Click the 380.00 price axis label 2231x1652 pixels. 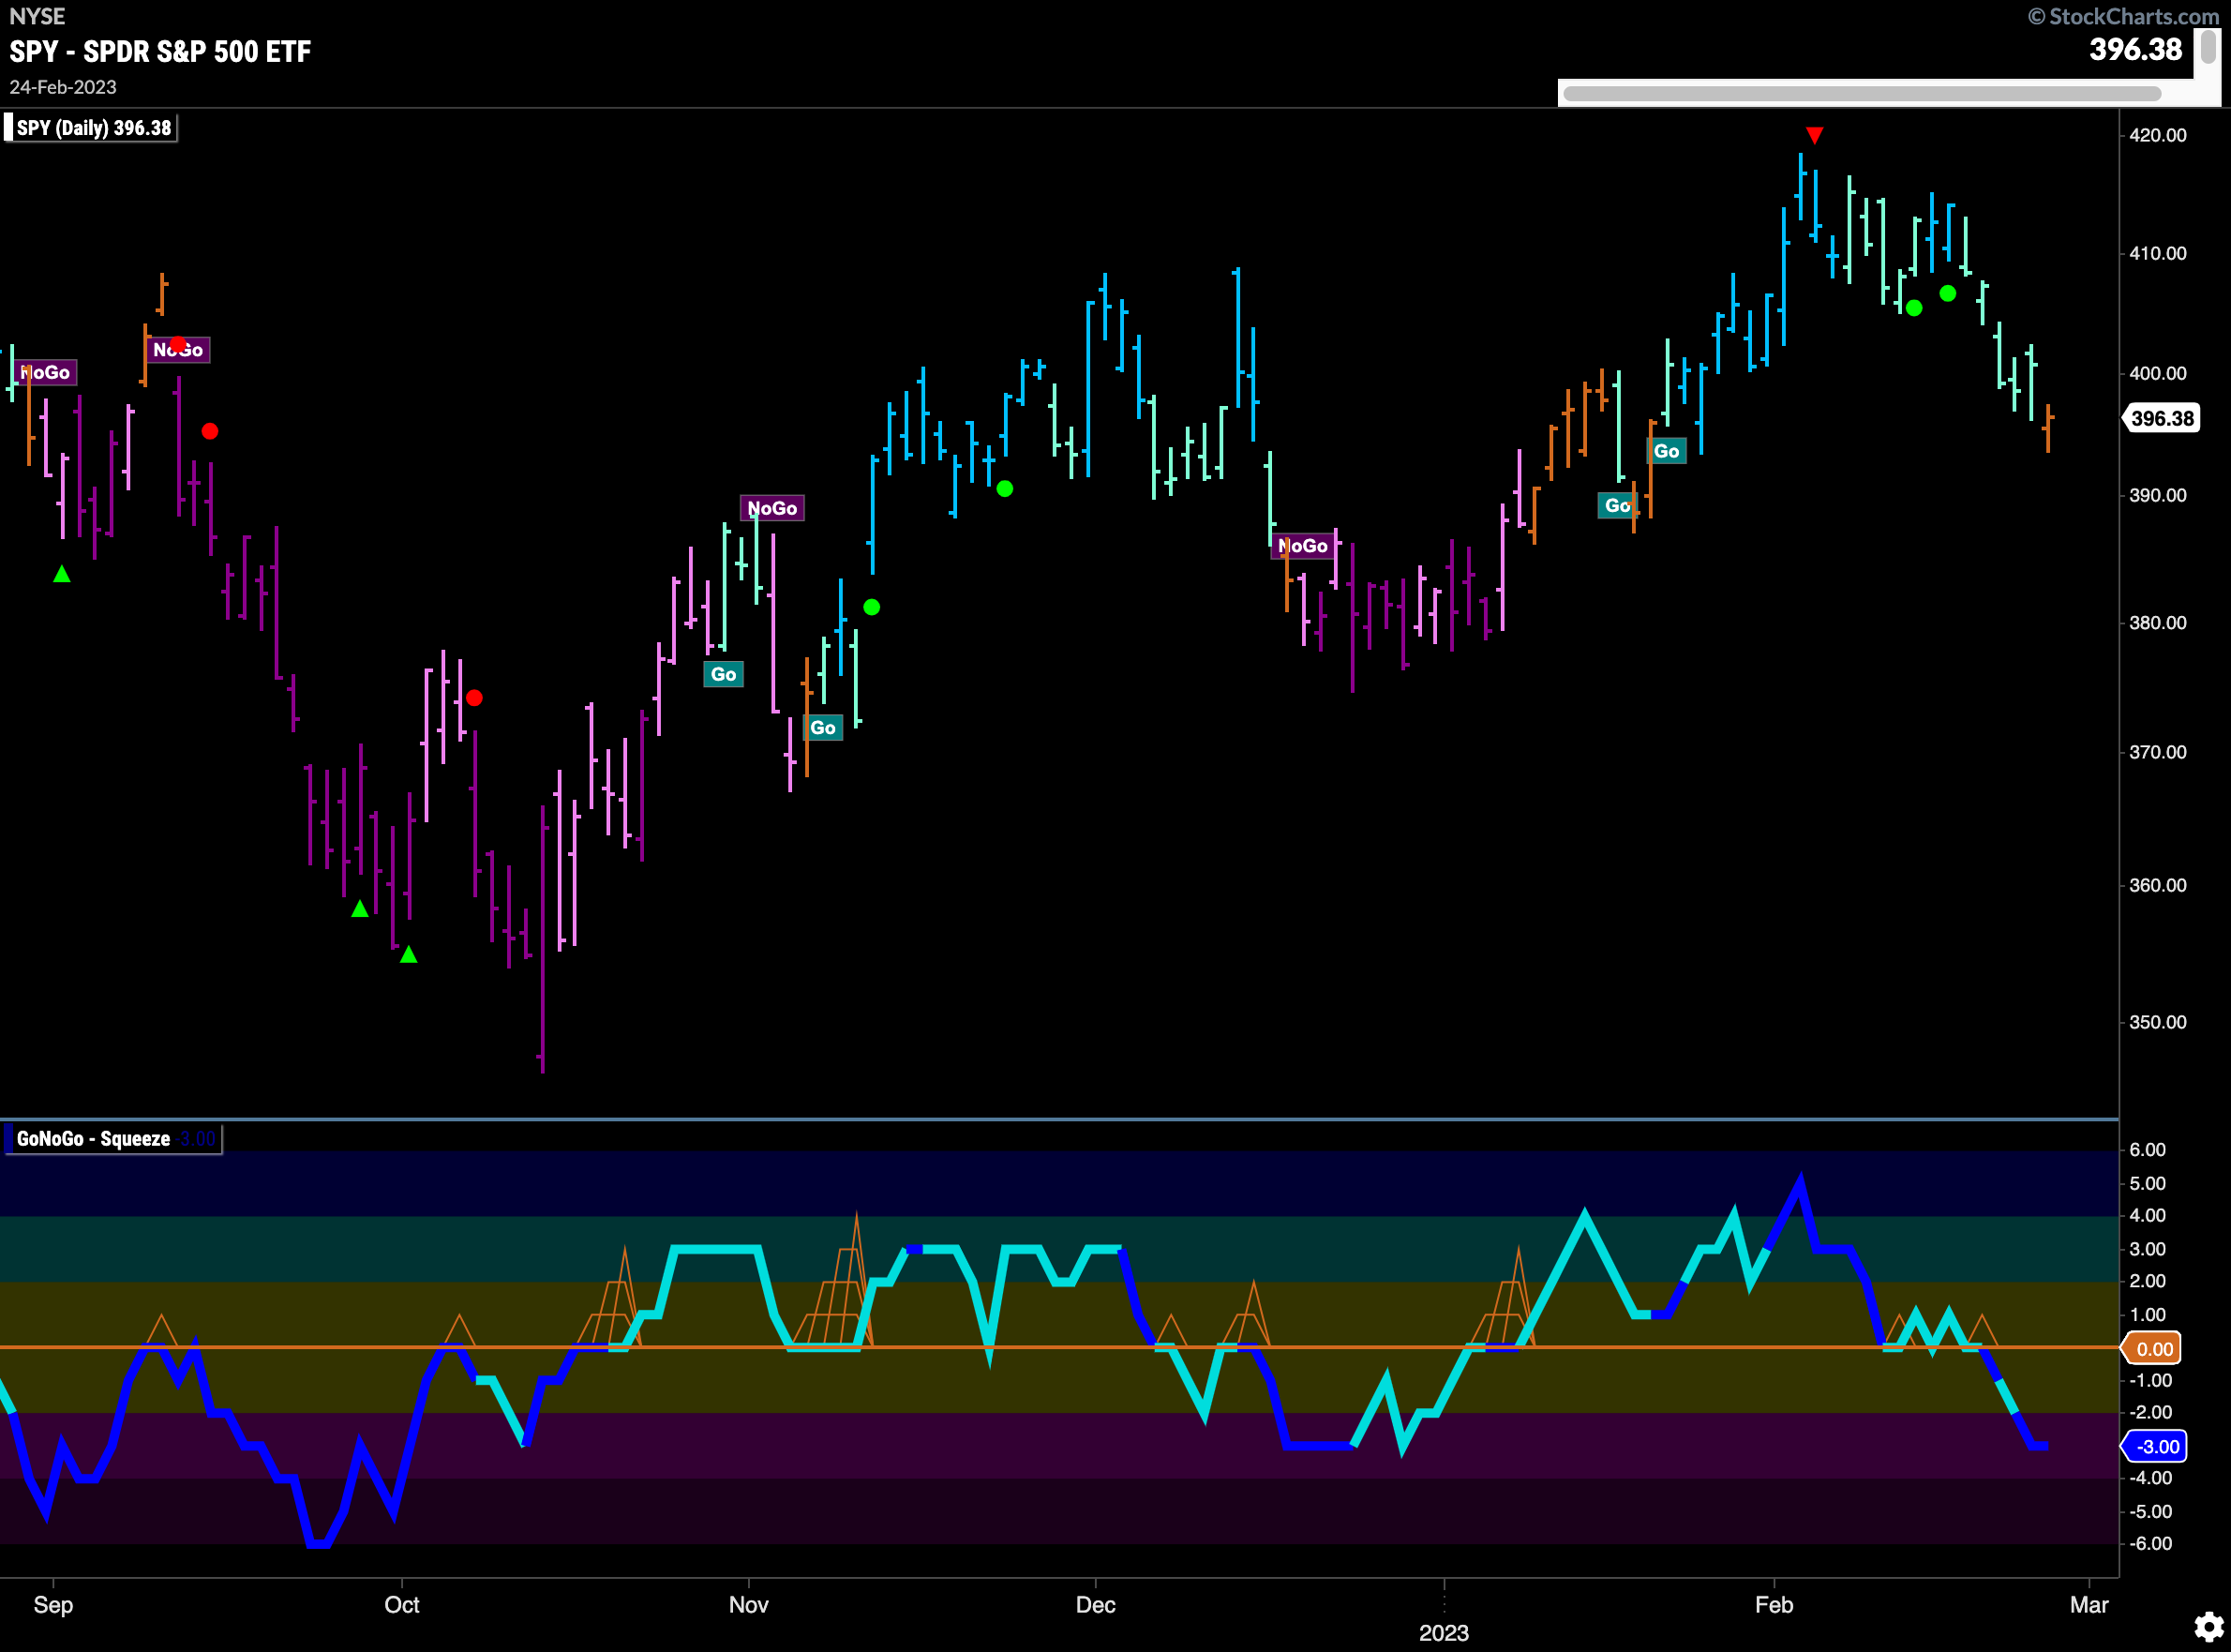pyautogui.click(x=2157, y=622)
